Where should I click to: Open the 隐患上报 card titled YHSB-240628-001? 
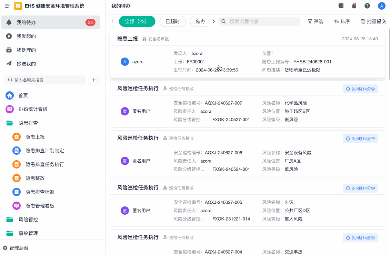pos(248,54)
